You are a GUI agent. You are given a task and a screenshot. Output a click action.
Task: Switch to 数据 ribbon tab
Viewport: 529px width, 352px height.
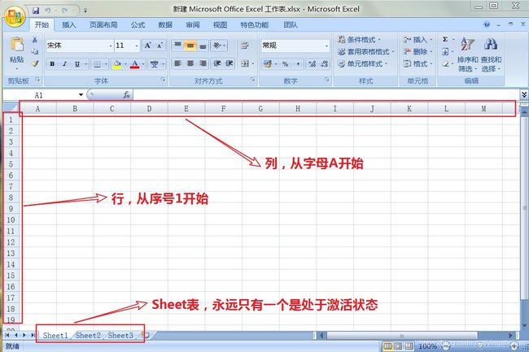pyautogui.click(x=165, y=24)
